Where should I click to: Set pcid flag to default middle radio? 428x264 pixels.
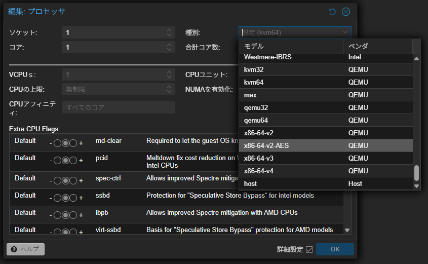(65, 160)
